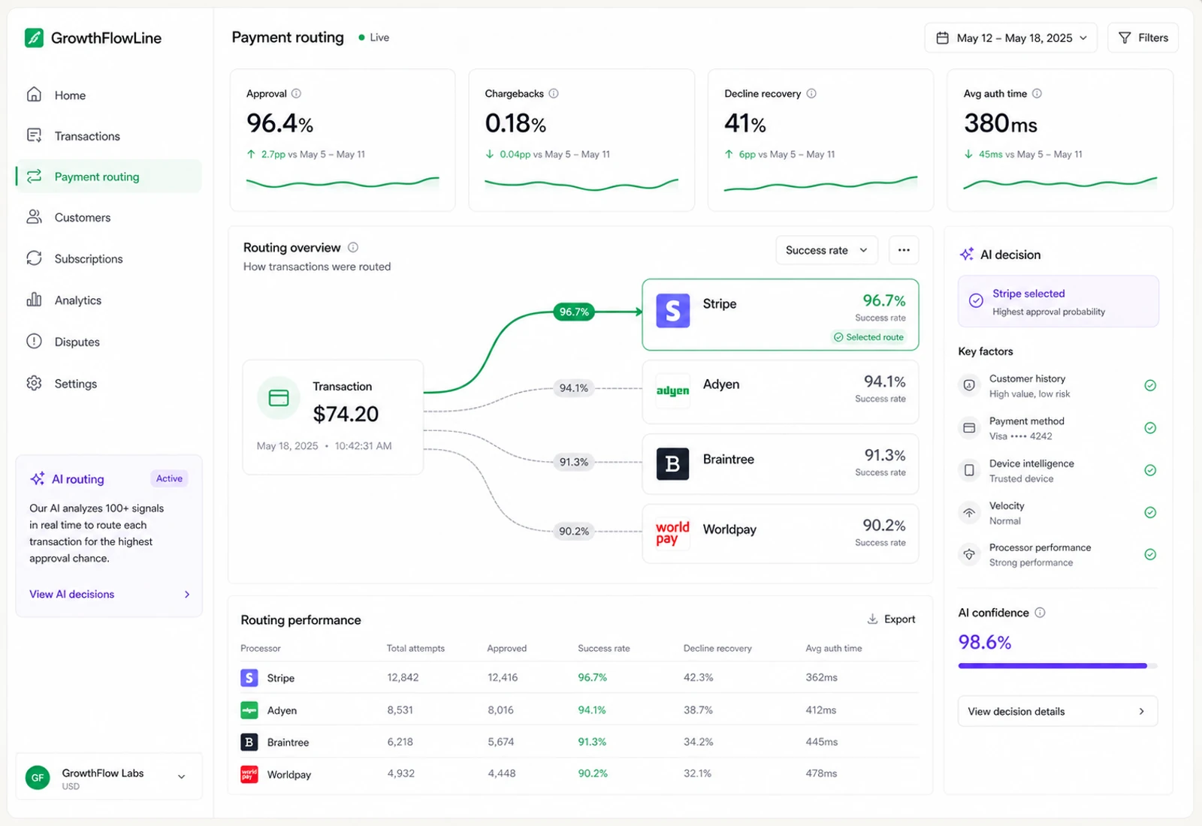Click the AI confidence progress bar

click(x=1058, y=665)
